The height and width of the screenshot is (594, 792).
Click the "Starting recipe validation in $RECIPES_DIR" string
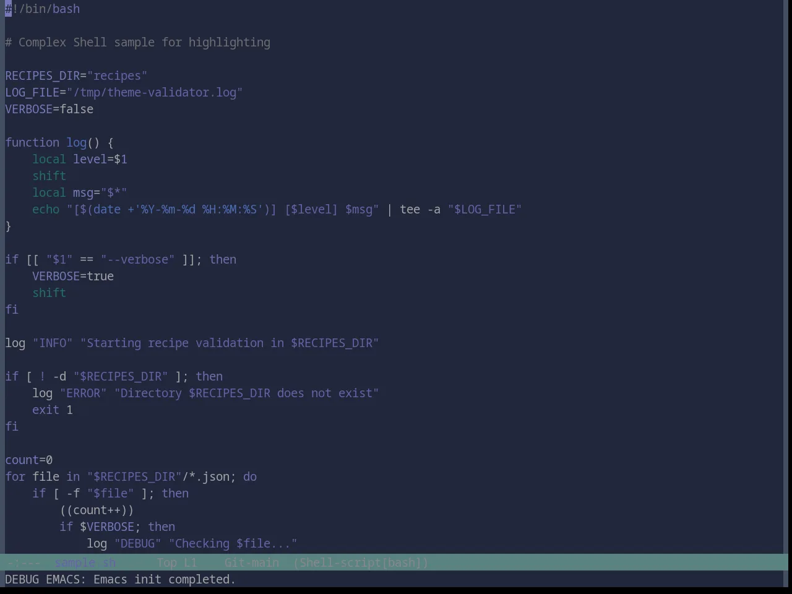[230, 343]
